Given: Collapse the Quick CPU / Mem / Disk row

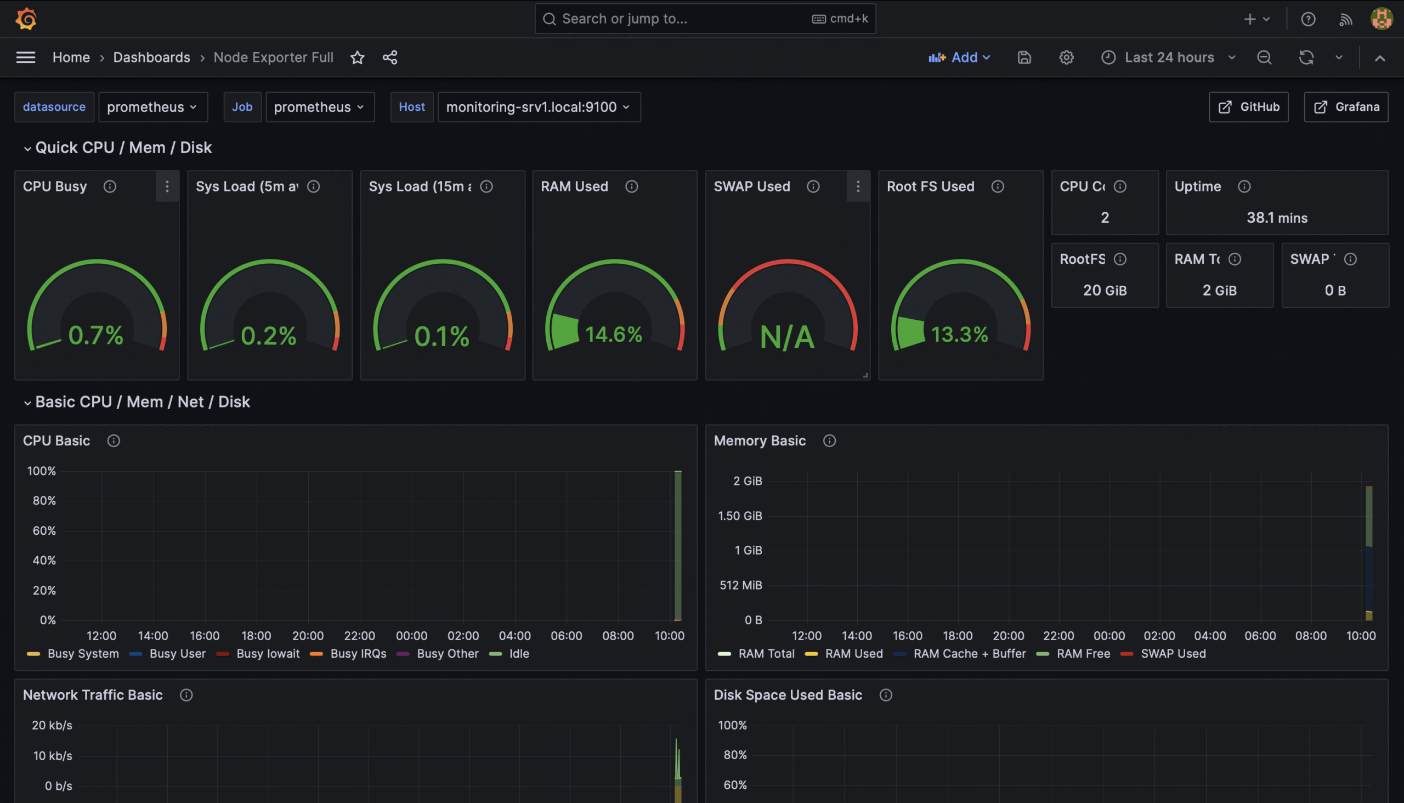Looking at the screenshot, I should 123,148.
